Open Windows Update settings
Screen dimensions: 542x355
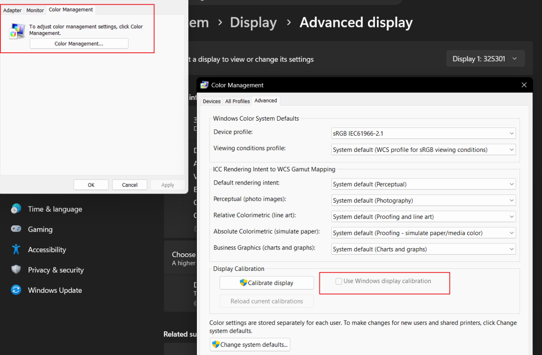55,290
